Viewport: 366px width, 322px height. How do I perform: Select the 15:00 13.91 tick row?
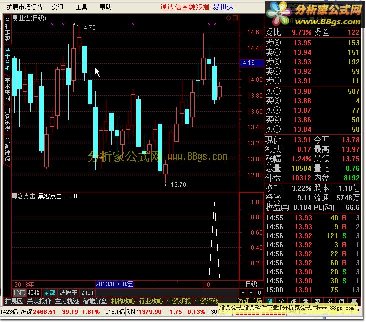[312, 290]
